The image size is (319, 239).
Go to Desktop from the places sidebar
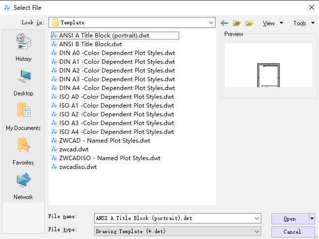[23, 82]
